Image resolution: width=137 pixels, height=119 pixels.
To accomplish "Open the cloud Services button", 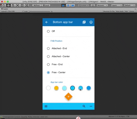I will point(93,5).
